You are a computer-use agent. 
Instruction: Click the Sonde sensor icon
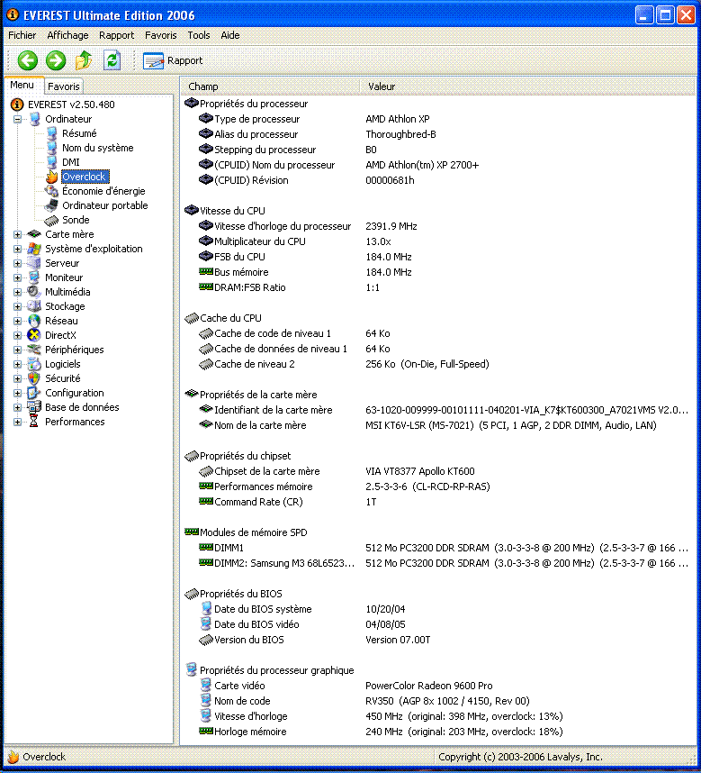click(51, 220)
